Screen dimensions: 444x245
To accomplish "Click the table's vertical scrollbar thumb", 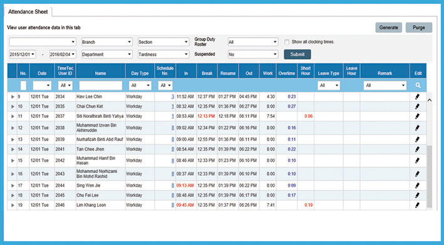I will click(x=429, y=176).
